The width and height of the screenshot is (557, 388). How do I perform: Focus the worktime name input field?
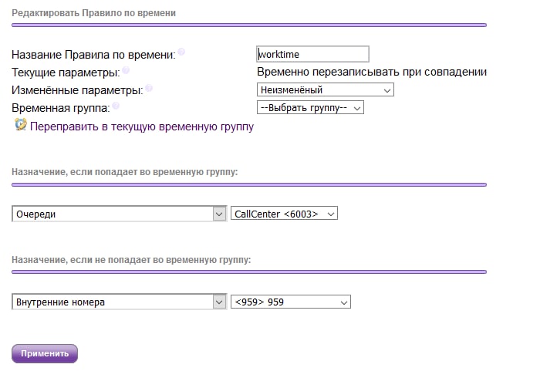[x=312, y=54]
